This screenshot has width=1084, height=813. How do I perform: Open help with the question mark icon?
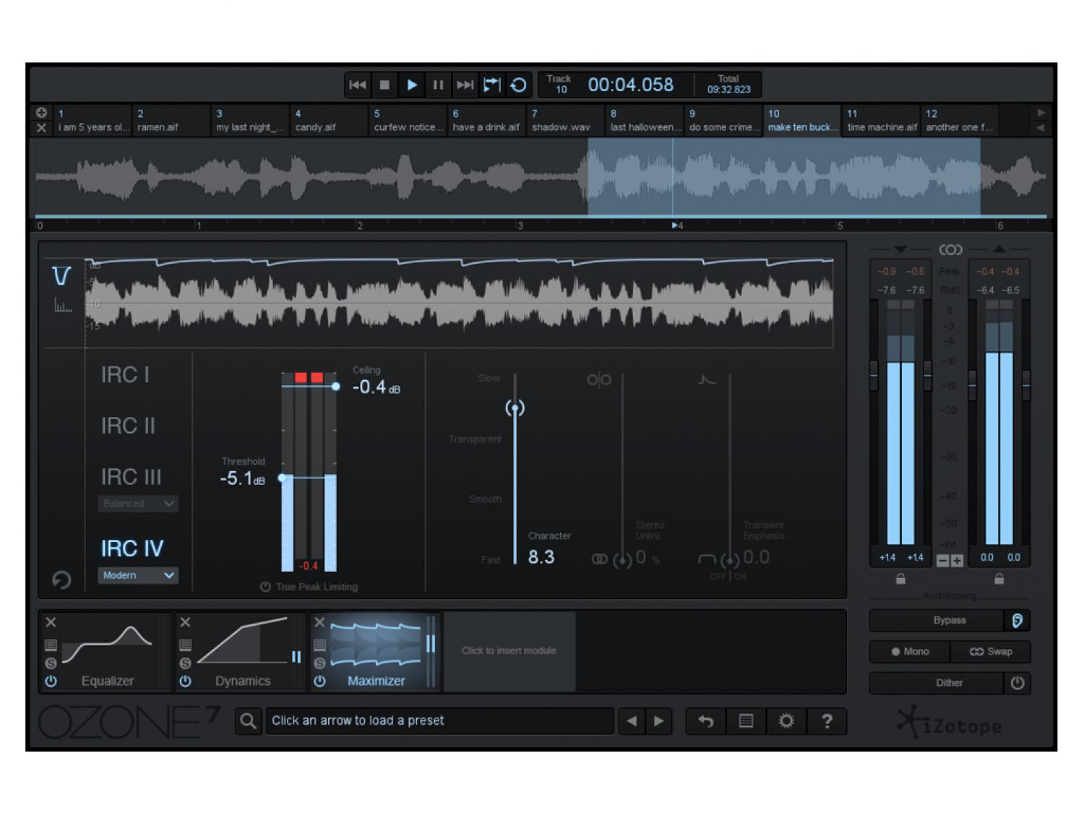click(827, 720)
